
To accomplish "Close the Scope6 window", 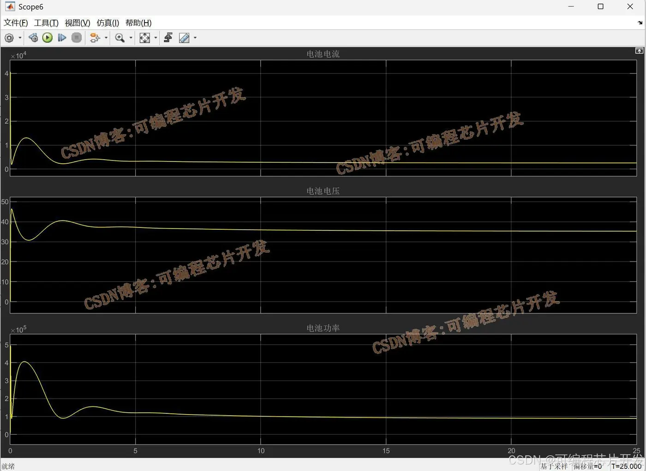I will [630, 6].
